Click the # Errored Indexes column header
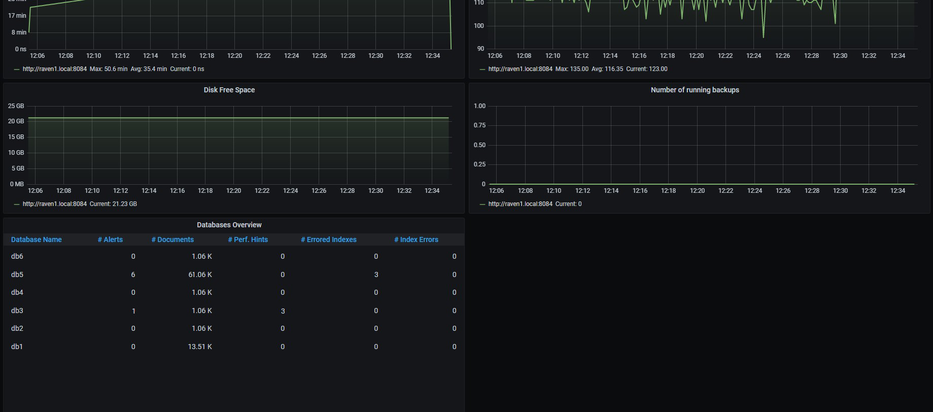Image resolution: width=933 pixels, height=412 pixels. [328, 239]
